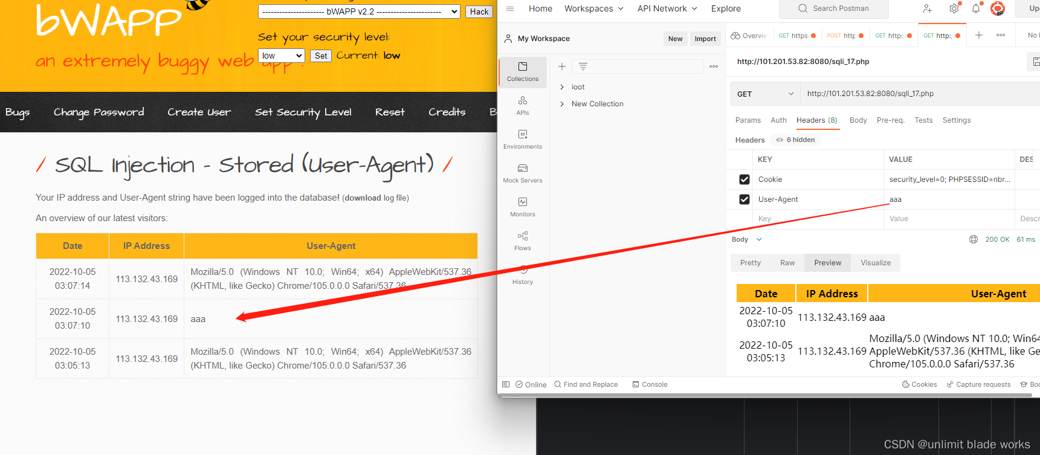Show the 6 hidden headers
This screenshot has width=1040, height=455.
click(795, 140)
